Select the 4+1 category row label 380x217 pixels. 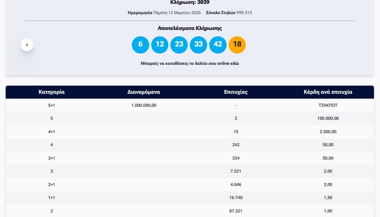(52, 132)
